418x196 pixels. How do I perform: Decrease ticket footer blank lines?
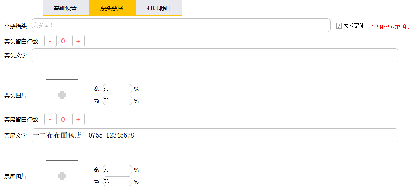[x=50, y=119]
